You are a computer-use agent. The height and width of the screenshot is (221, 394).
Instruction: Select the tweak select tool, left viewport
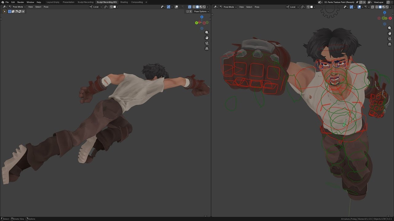click(5, 11)
